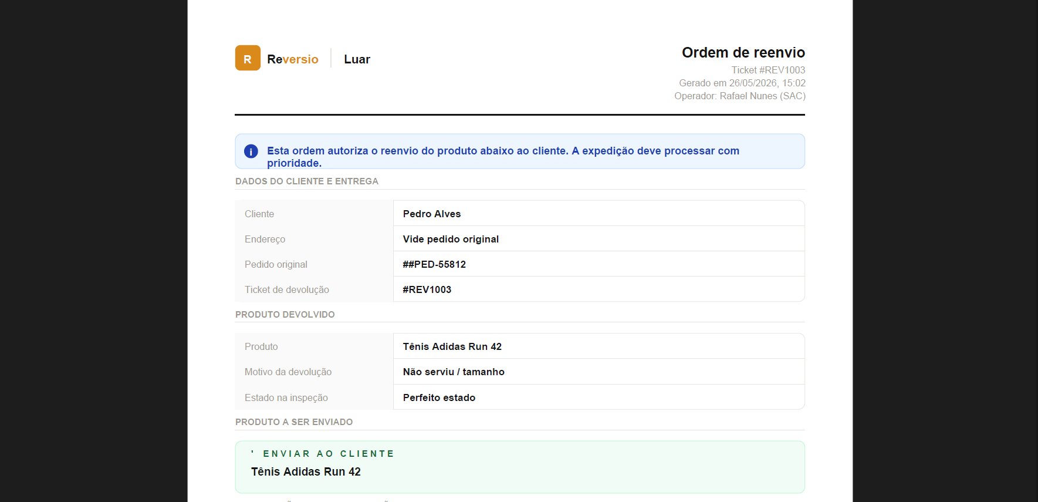Click the 'Endereço' field label
Screen dimensions: 1038x502
click(265, 239)
